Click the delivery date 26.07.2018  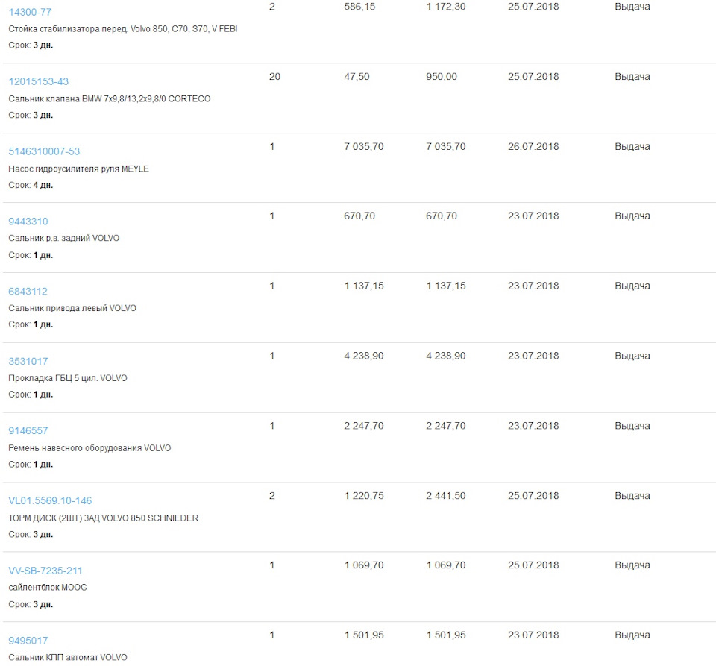(533, 147)
